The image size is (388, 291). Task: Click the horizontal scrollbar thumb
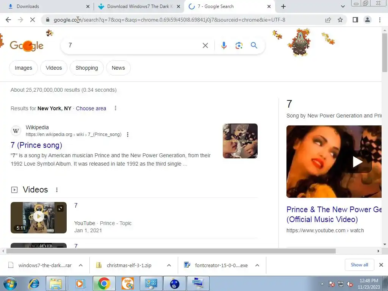coord(171,251)
